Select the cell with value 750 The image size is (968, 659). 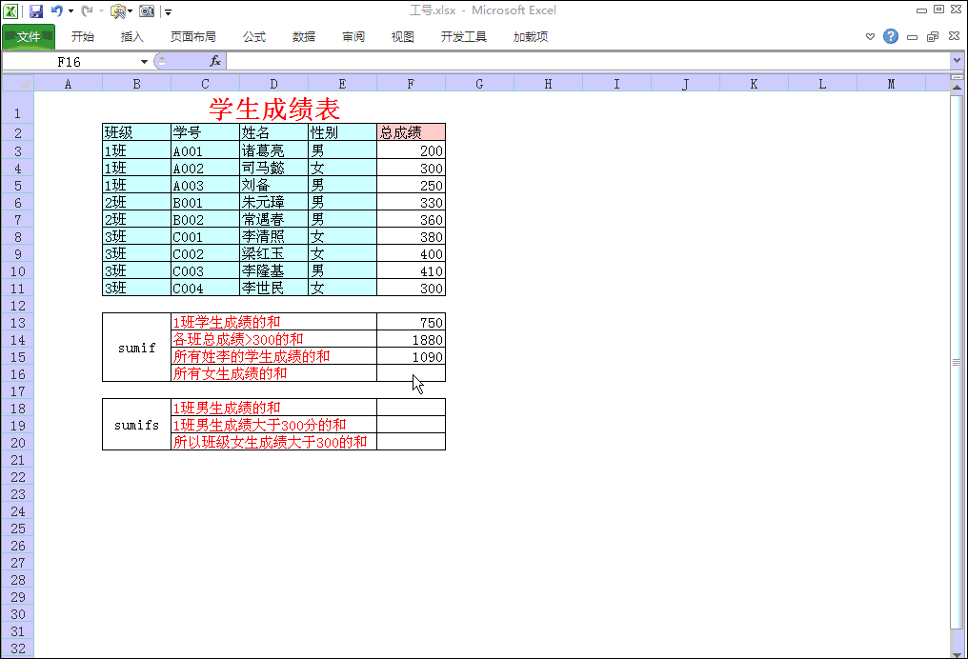411,322
